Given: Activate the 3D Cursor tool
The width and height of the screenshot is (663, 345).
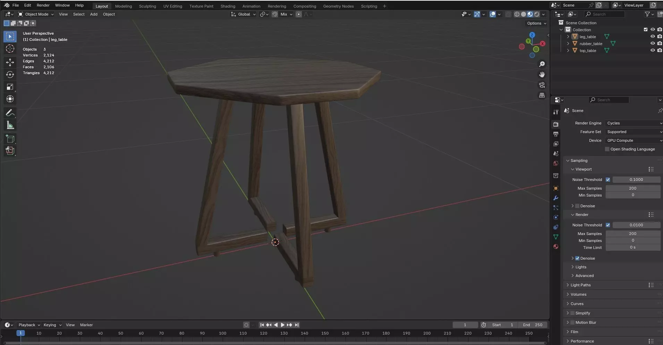Looking at the screenshot, I should click(x=10, y=49).
